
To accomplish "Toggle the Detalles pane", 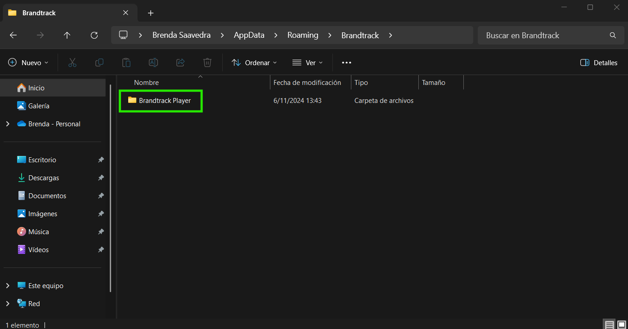I will click(599, 62).
